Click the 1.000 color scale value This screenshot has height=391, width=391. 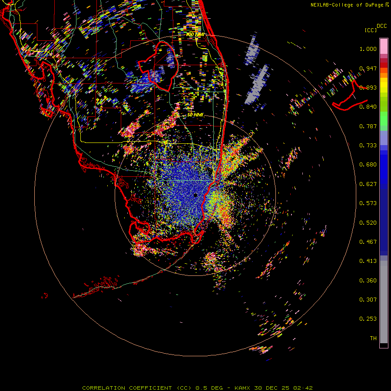(x=368, y=49)
